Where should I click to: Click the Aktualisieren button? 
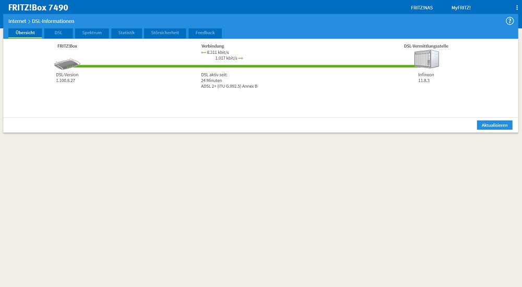(495, 125)
